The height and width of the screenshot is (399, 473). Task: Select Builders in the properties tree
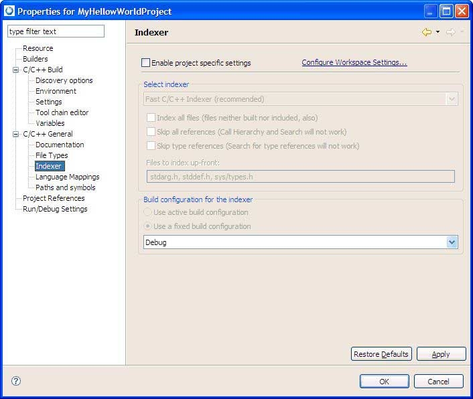point(36,59)
